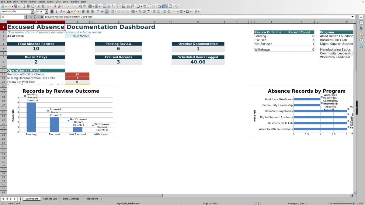This screenshot has width=365, height=205.
Task: Open the sidebar Gallery panel icon
Action: click(x=361, y=34)
